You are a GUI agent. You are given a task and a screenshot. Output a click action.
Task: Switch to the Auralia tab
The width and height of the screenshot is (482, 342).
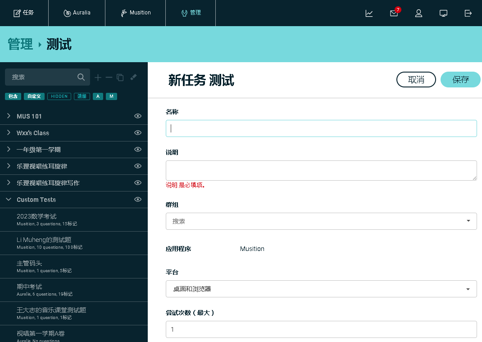click(77, 13)
